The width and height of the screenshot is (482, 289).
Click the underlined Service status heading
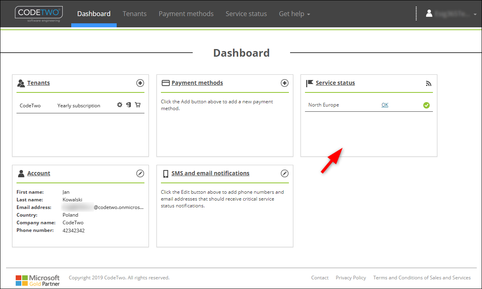[335, 83]
